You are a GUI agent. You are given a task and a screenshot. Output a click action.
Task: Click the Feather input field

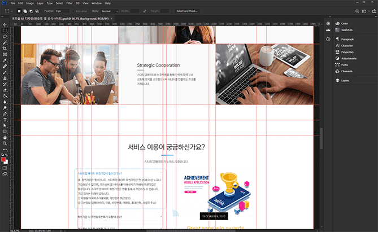tap(63, 11)
